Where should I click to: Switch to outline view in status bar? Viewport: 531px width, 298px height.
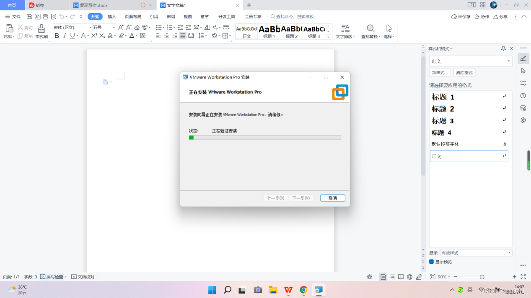pyautogui.click(x=392, y=277)
